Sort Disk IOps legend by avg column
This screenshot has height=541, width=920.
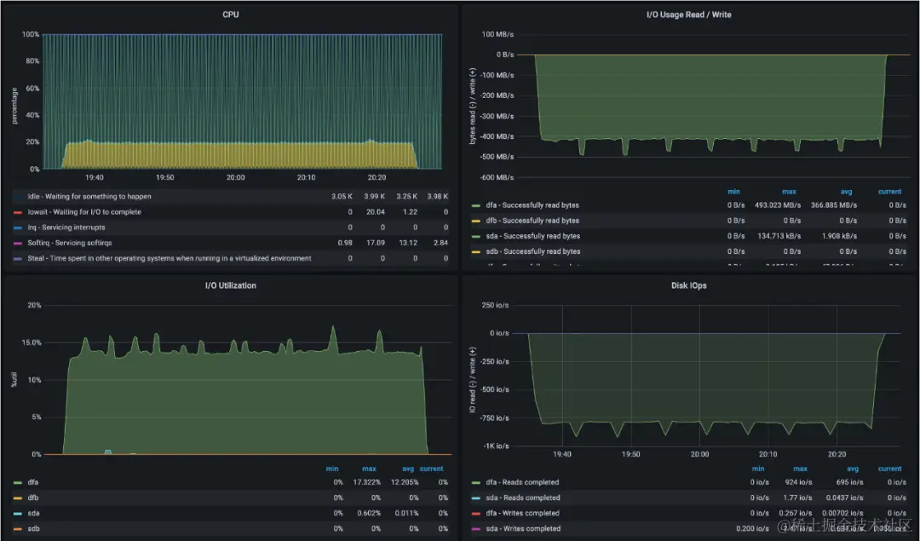point(853,469)
